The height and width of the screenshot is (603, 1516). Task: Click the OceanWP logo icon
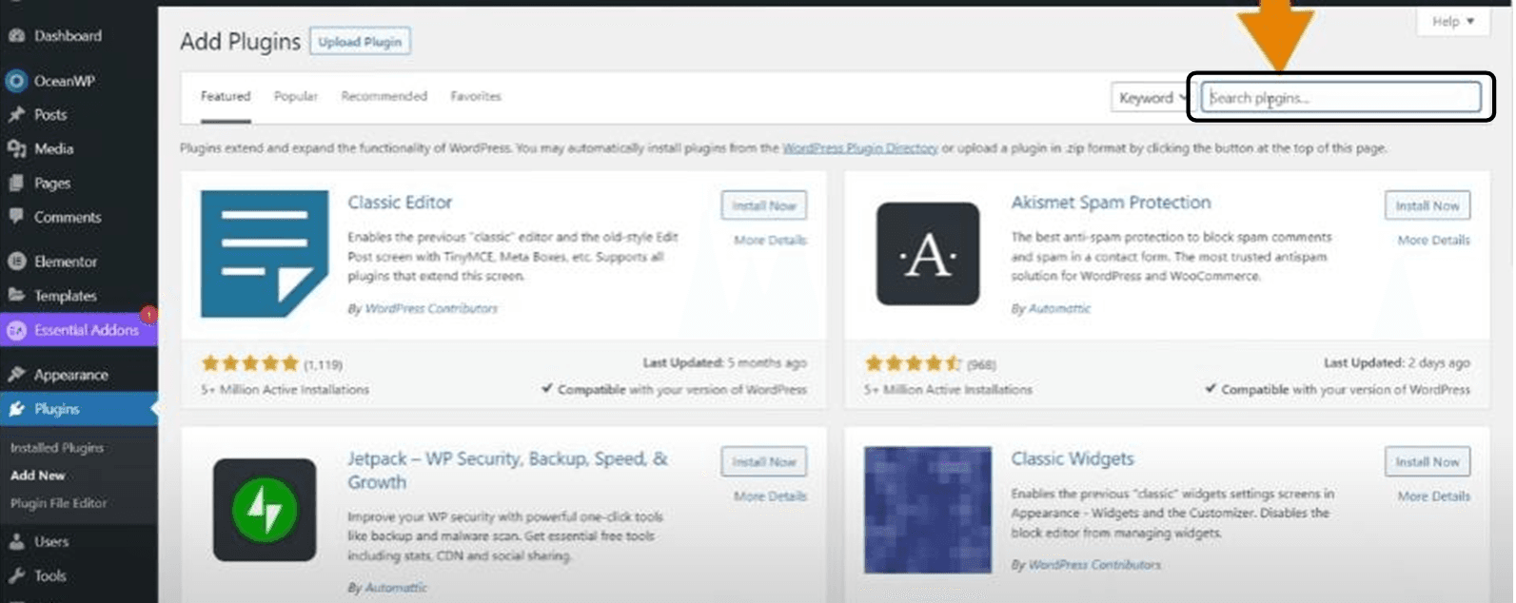coord(16,81)
